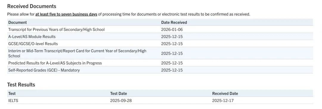
Task: Click the IELTS test date 2025-09-28
Action: pyautogui.click(x=121, y=101)
